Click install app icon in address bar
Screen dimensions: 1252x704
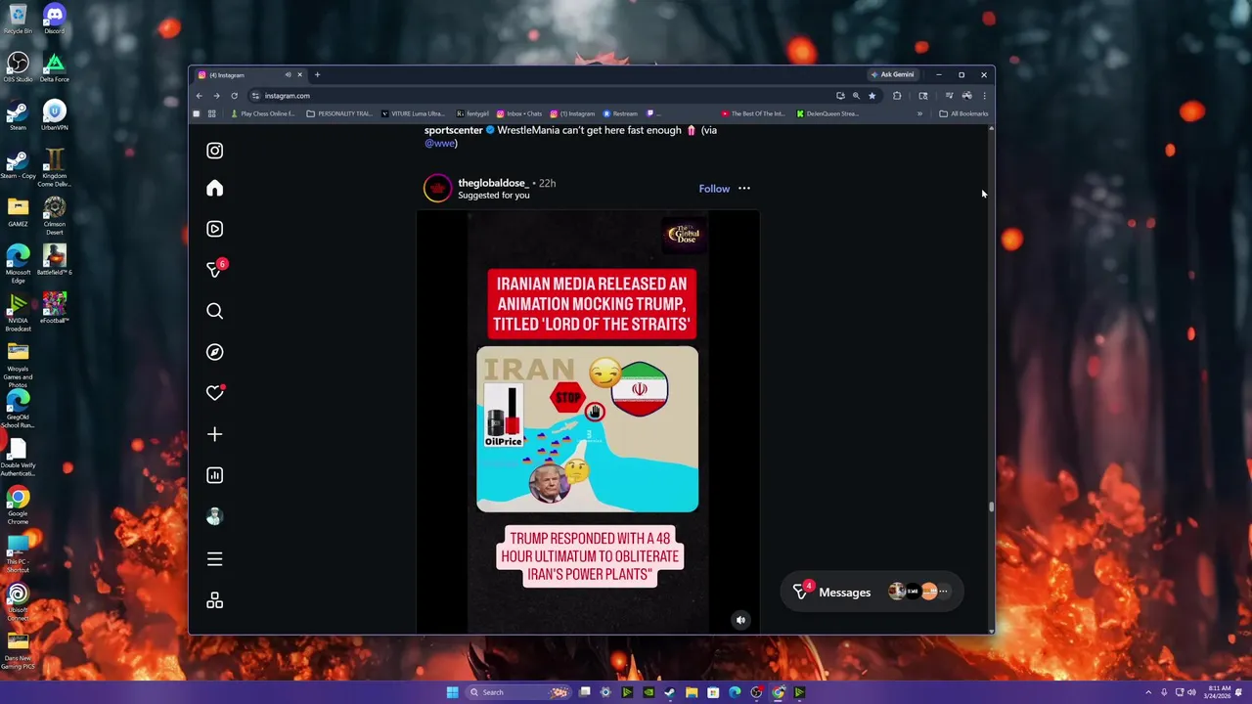(x=840, y=96)
